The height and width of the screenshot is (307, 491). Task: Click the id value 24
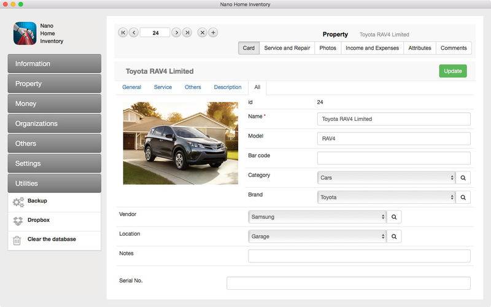tap(320, 102)
